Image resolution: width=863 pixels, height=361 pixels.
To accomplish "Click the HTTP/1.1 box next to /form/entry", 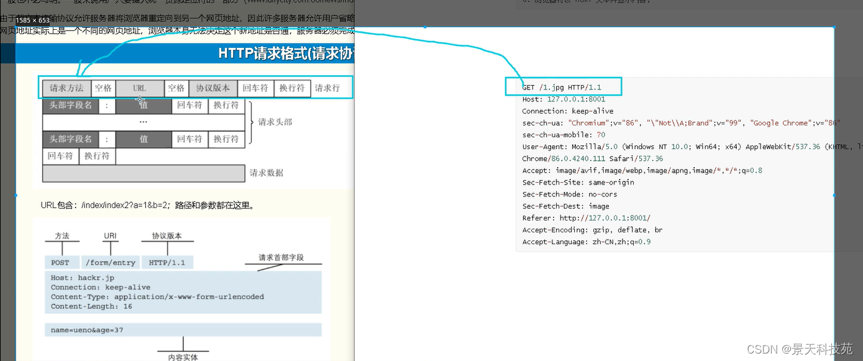I will pos(167,262).
